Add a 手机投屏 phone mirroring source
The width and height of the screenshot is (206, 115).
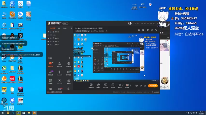tap(106, 86)
